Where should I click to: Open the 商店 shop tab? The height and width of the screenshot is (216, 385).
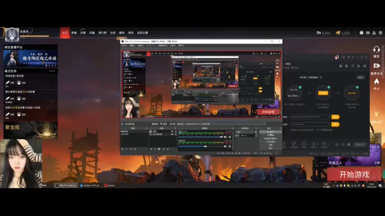coord(130,33)
